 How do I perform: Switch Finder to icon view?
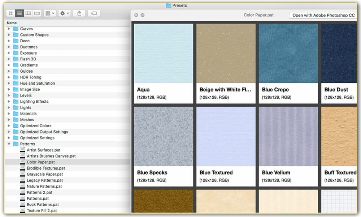[10, 13]
